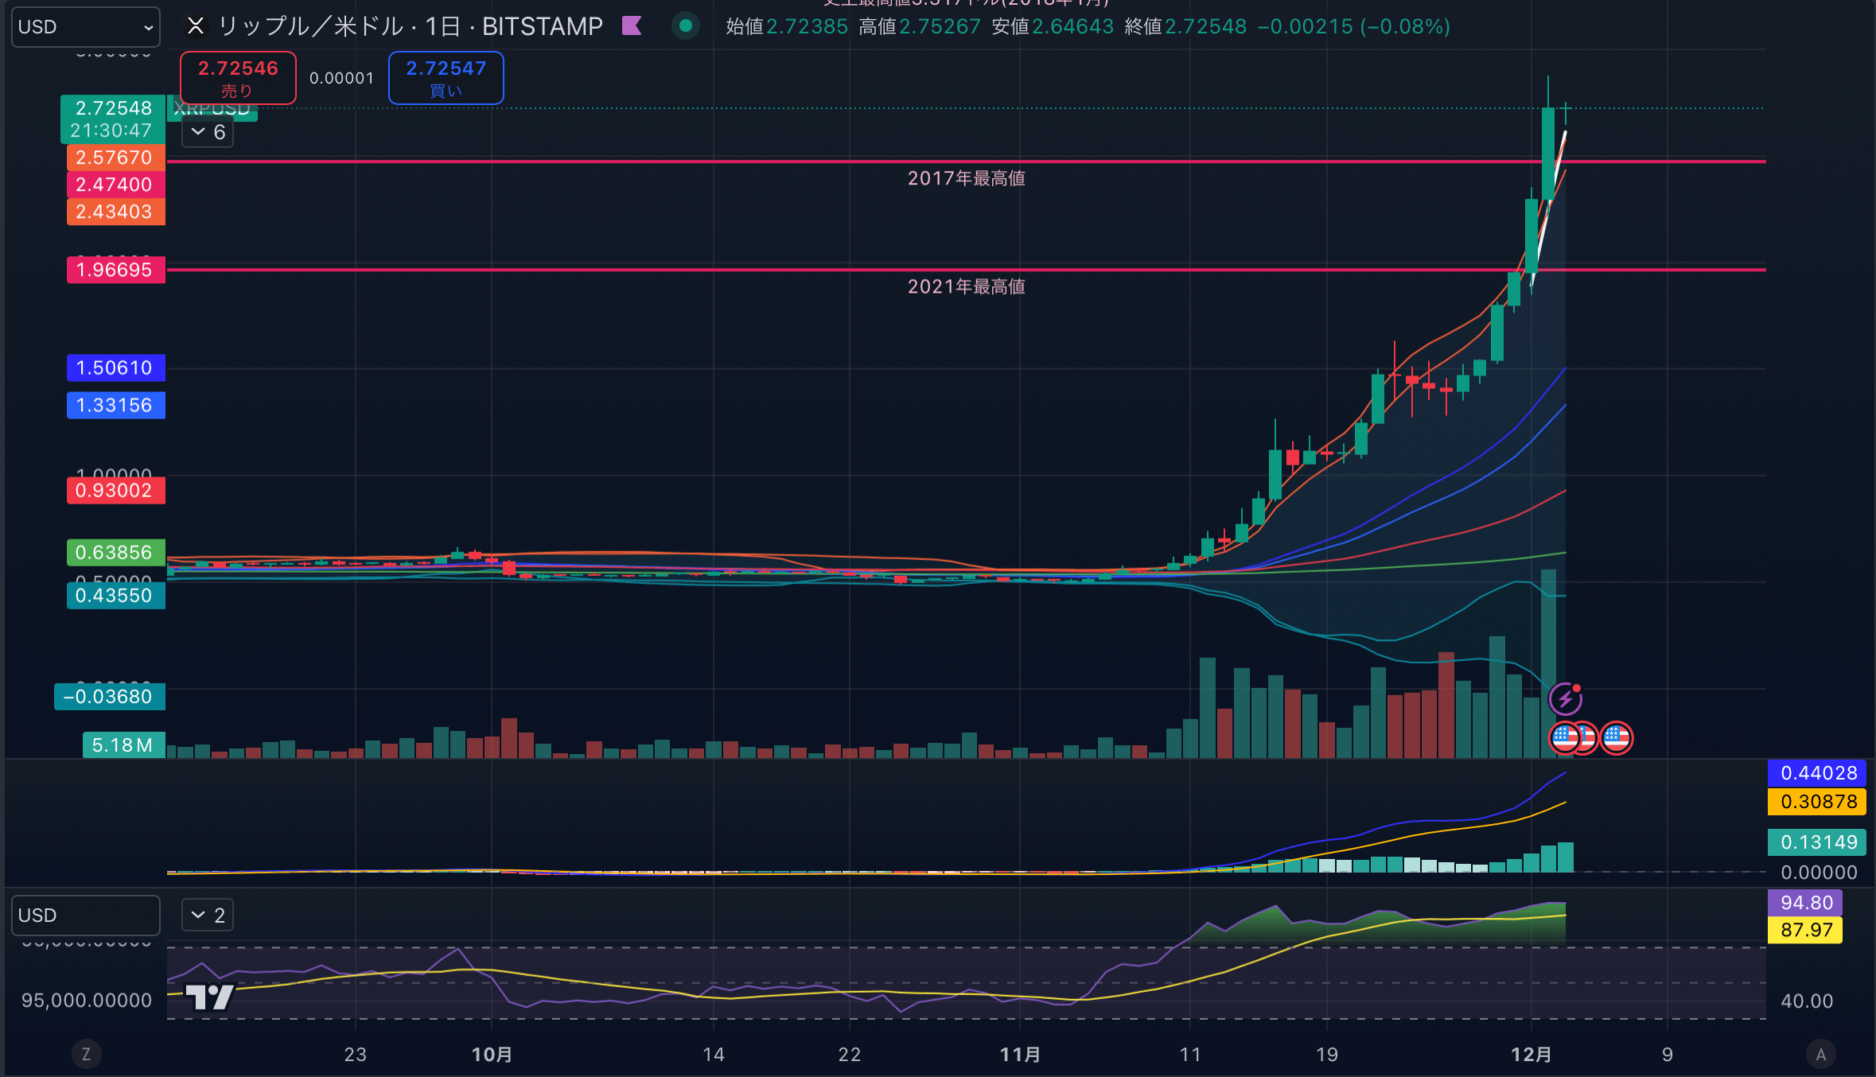Select the 2021年最高値 horizontal line label

click(967, 286)
